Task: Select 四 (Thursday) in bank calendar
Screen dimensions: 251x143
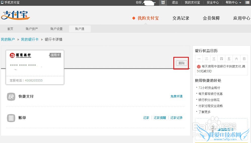Action: coord(221,59)
